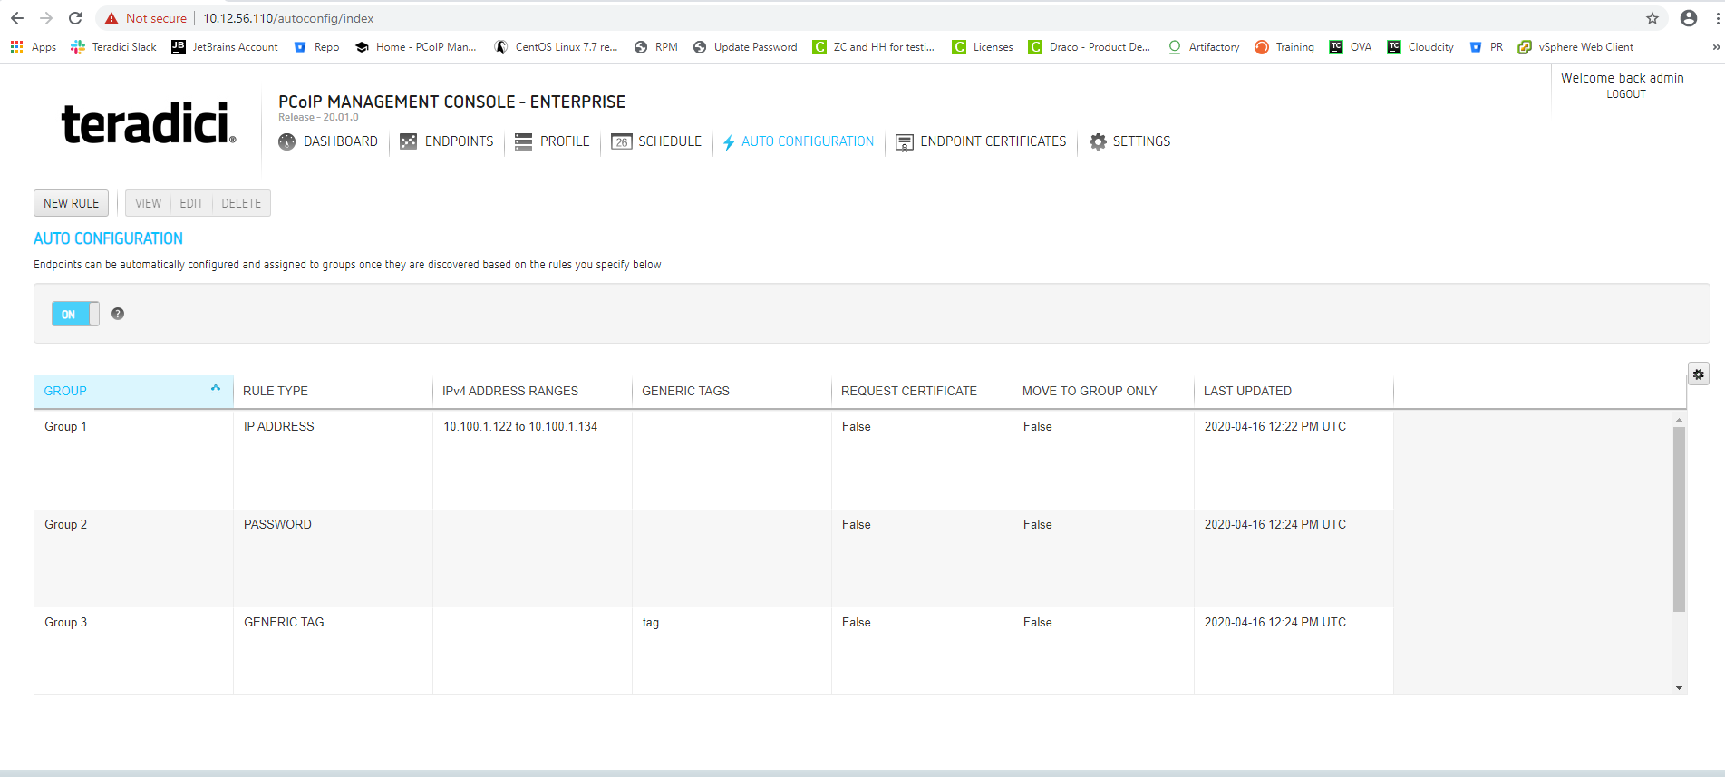Toggle auto configuration ON switch off
Image resolution: width=1725 pixels, height=777 pixels.
[75, 314]
